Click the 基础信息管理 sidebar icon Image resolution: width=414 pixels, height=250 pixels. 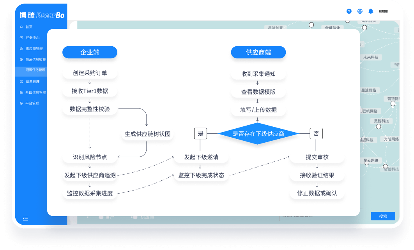click(21, 93)
